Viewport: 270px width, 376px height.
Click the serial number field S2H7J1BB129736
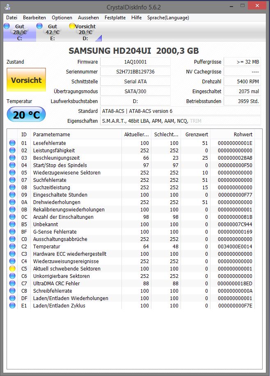(135, 71)
